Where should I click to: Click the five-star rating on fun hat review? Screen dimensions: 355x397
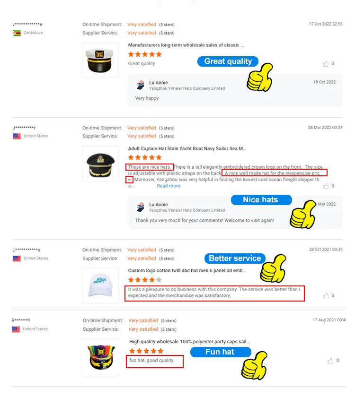point(146,351)
